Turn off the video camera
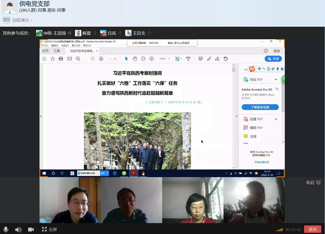Image resolution: width=325 pixels, height=234 pixels. (x=31, y=230)
